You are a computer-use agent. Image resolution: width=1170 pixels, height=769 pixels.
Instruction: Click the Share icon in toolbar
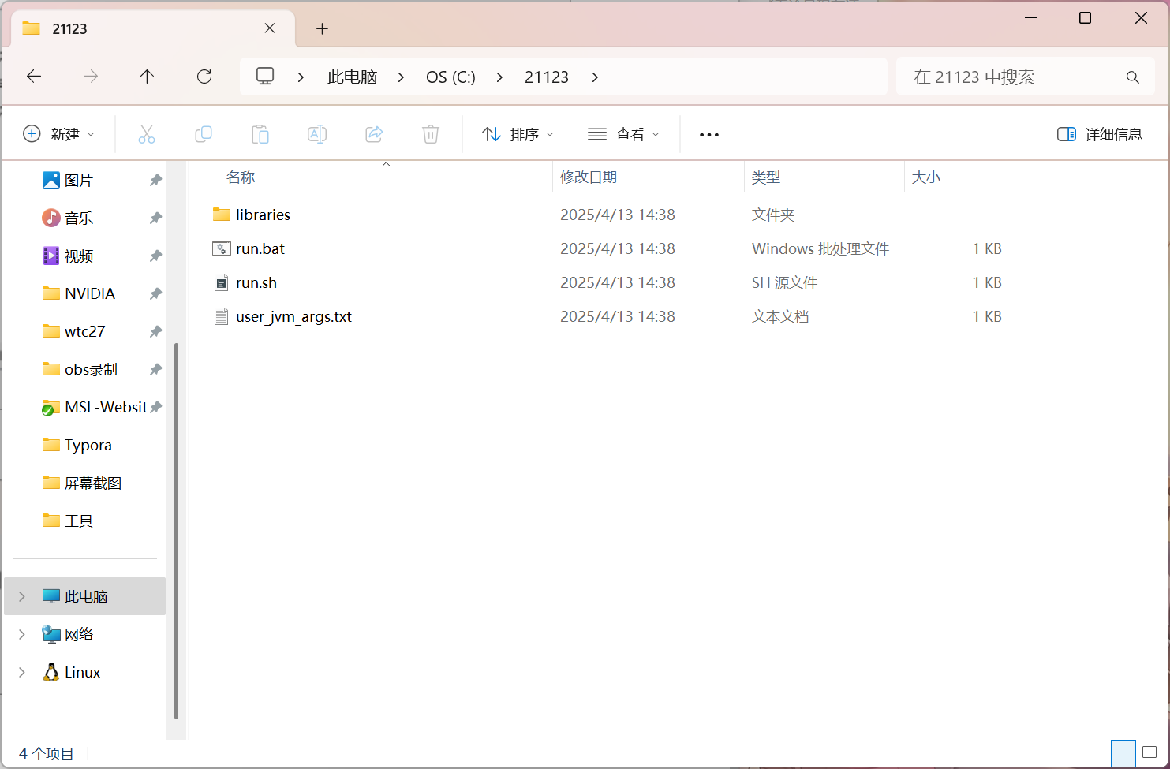(374, 134)
